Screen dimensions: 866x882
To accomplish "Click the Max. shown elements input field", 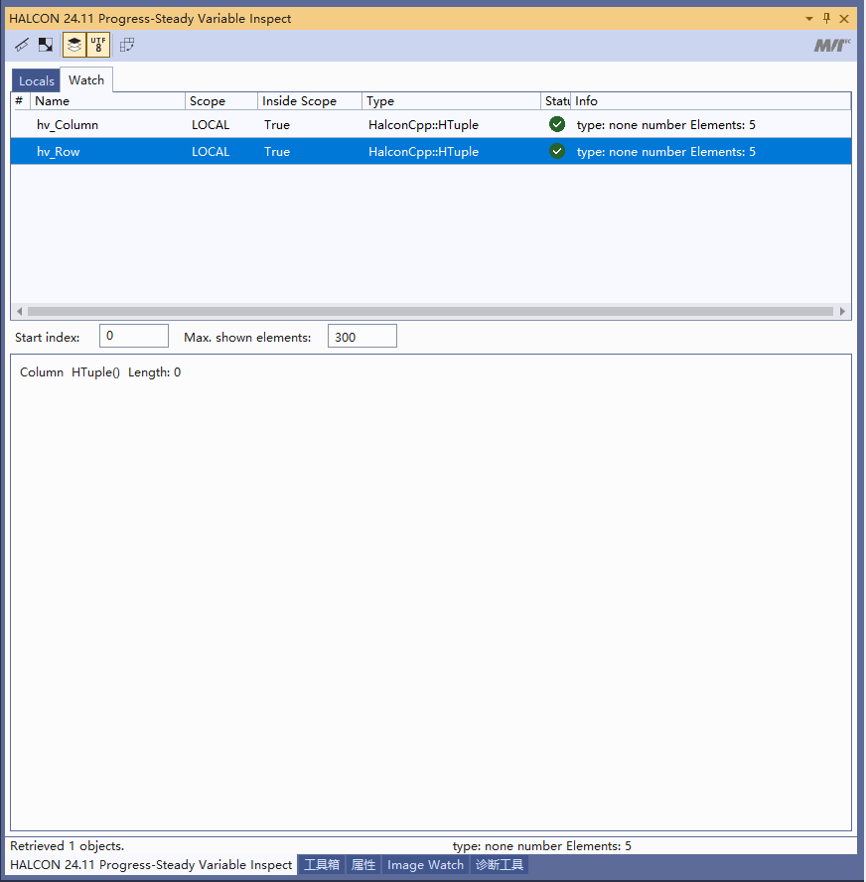I will tap(362, 336).
